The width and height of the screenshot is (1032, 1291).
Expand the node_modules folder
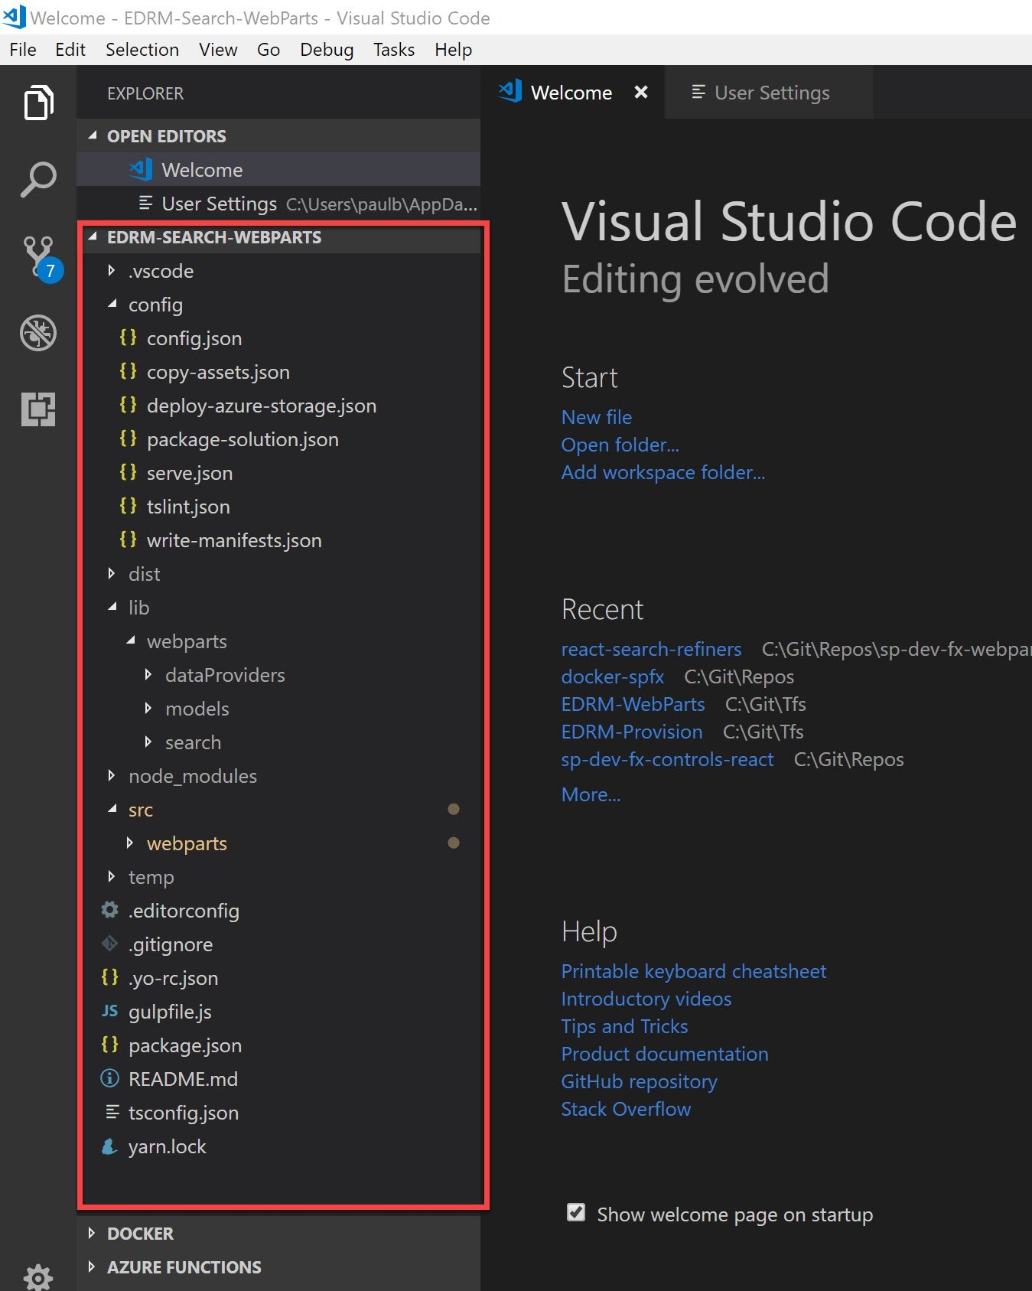112,775
